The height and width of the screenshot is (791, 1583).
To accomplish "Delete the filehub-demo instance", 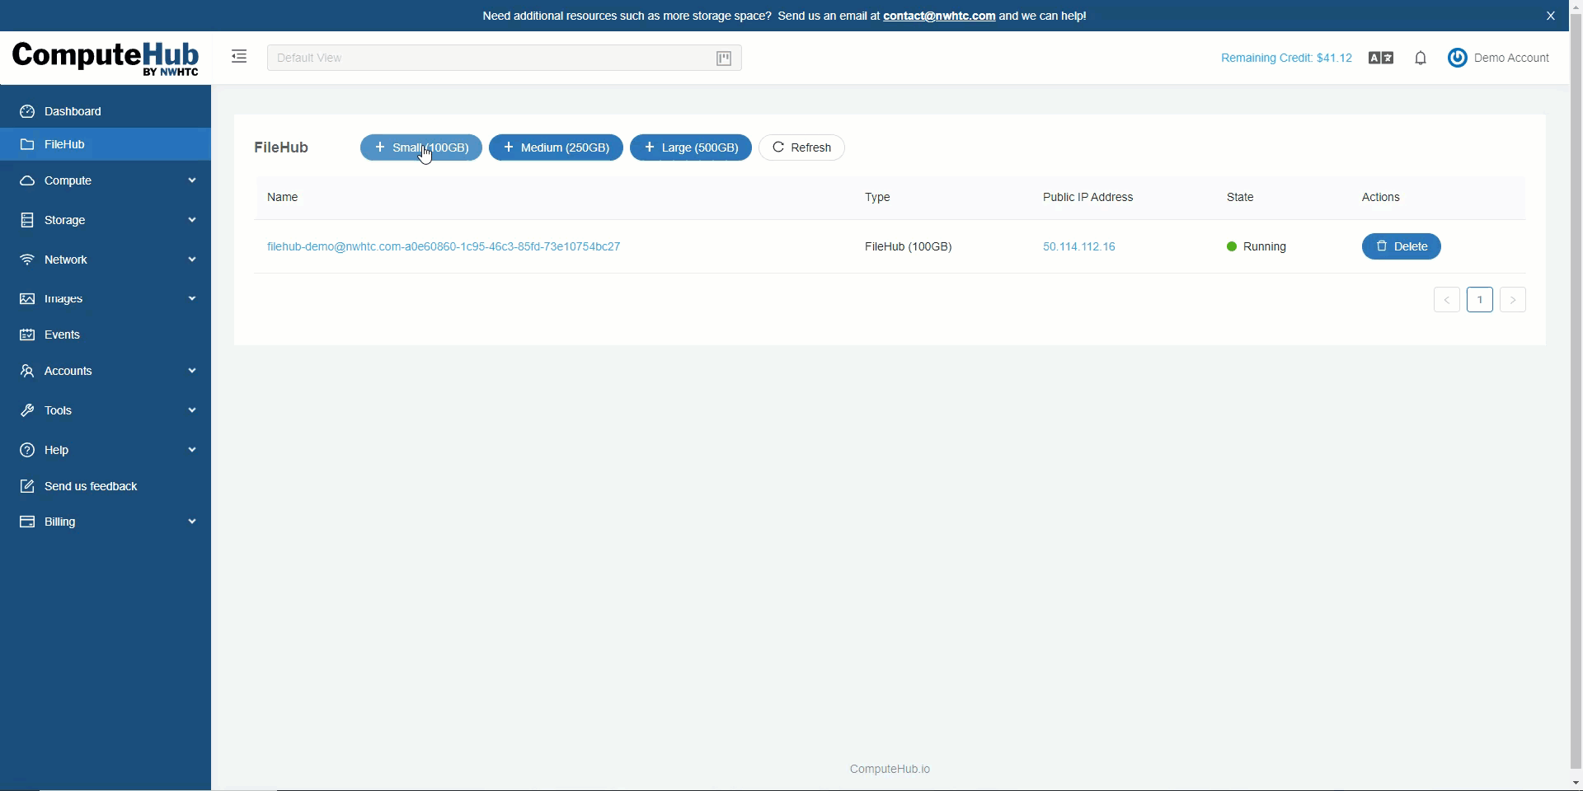I will [x=1401, y=246].
